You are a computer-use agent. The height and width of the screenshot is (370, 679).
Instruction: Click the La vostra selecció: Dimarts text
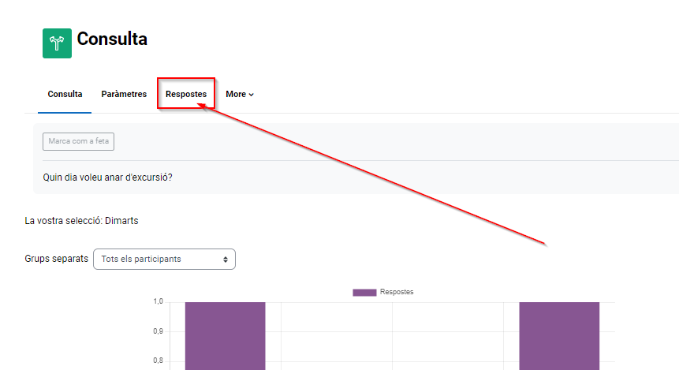[x=82, y=221]
